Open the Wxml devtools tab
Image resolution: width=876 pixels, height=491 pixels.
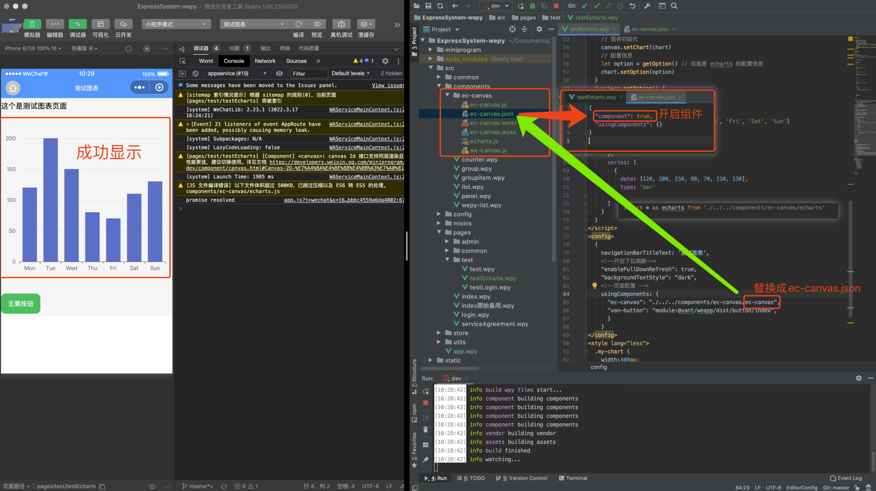[x=206, y=61]
